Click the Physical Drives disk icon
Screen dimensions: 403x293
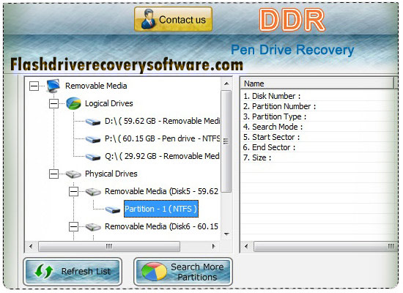pyautogui.click(x=73, y=174)
